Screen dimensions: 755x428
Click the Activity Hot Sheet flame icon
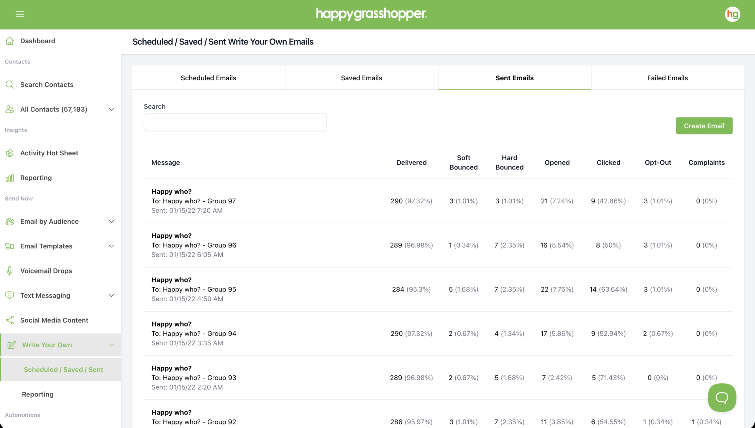point(10,153)
